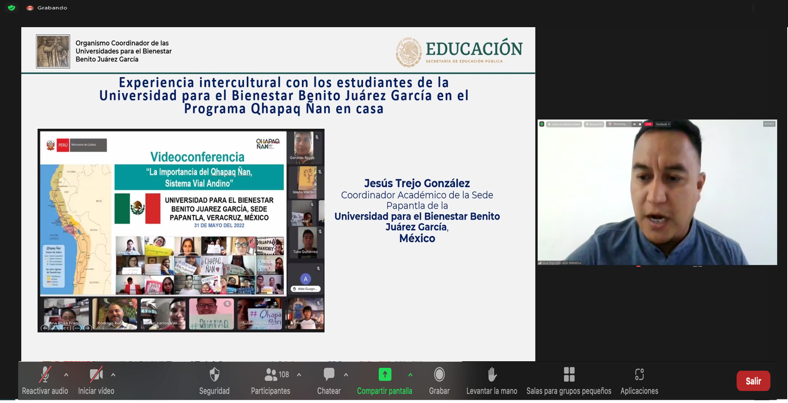Image resolution: width=788 pixels, height=403 pixels.
Task: Open the Seguridad shield menu
Action: pos(214,381)
